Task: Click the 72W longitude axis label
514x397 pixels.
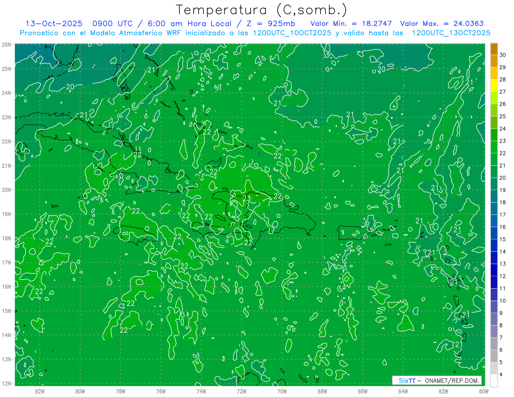Action: coord(241,391)
